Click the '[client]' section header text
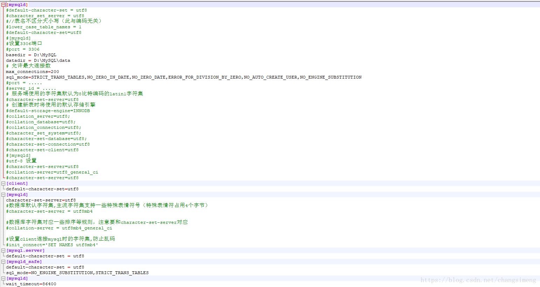This screenshot has height=287, width=540. [x=17, y=183]
